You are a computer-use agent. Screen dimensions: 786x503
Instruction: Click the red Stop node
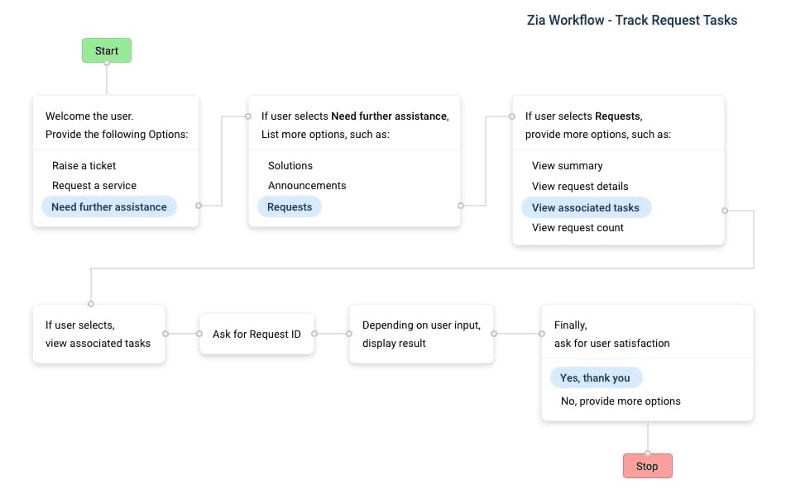[x=647, y=466]
